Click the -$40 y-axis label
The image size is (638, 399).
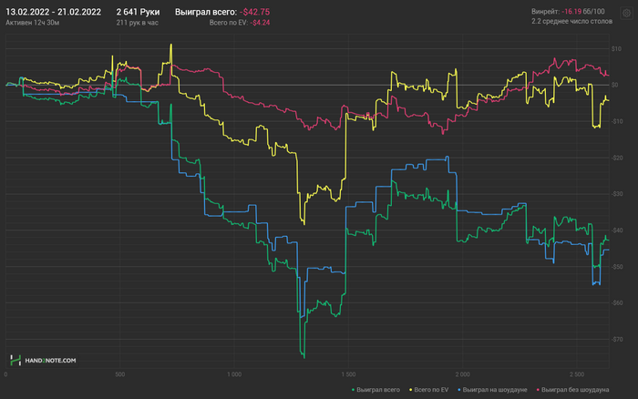point(616,230)
